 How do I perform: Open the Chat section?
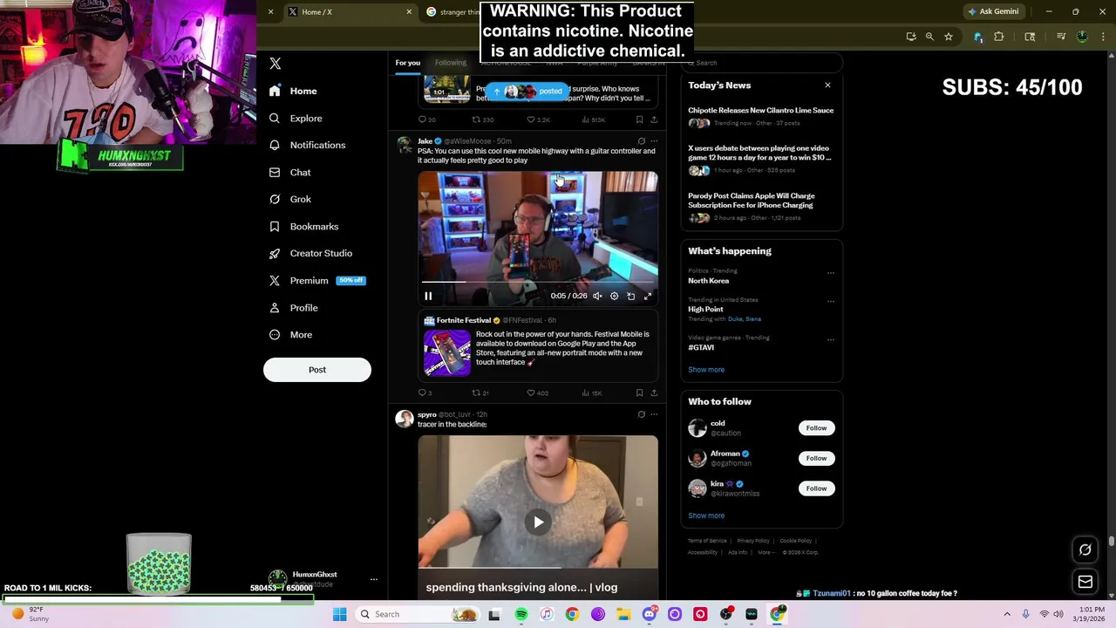click(290, 173)
